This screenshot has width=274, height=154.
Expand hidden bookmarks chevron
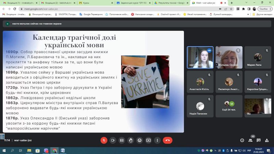pyautogui.click(x=248, y=14)
